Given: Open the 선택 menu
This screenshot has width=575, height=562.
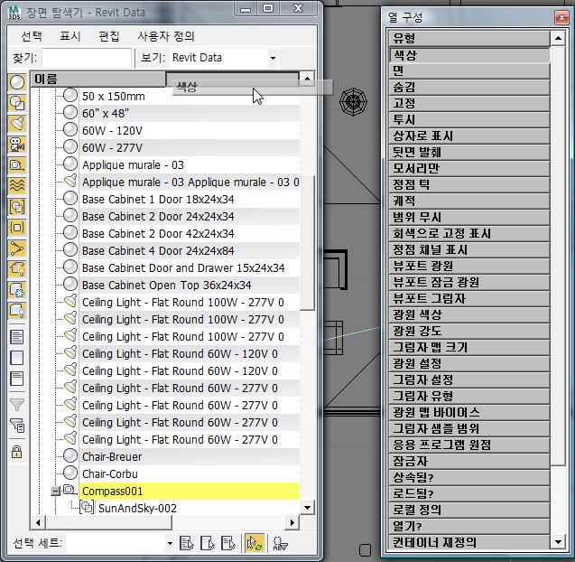Looking at the screenshot, I should point(32,36).
